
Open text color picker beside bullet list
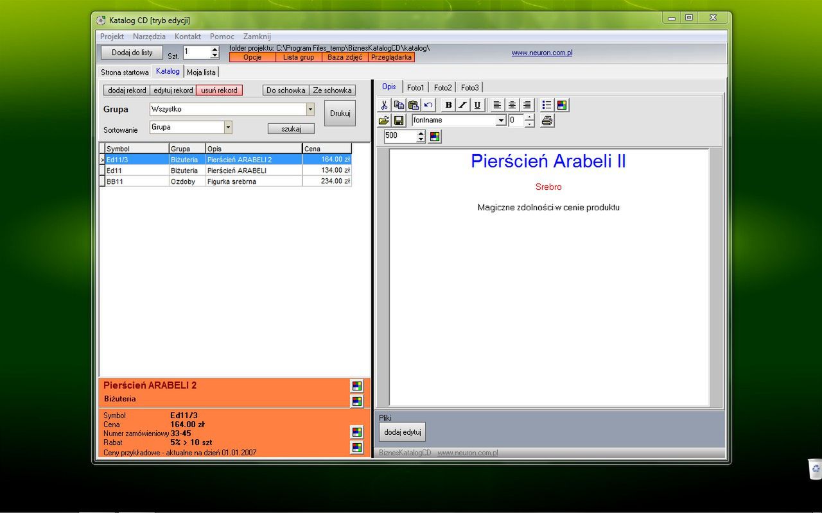562,105
